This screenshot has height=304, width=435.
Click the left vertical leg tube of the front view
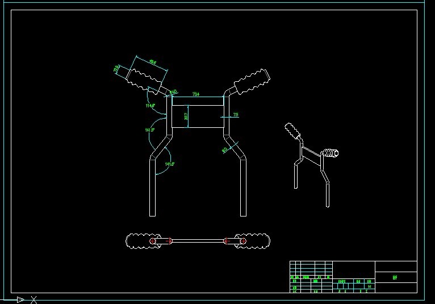pos(152,188)
